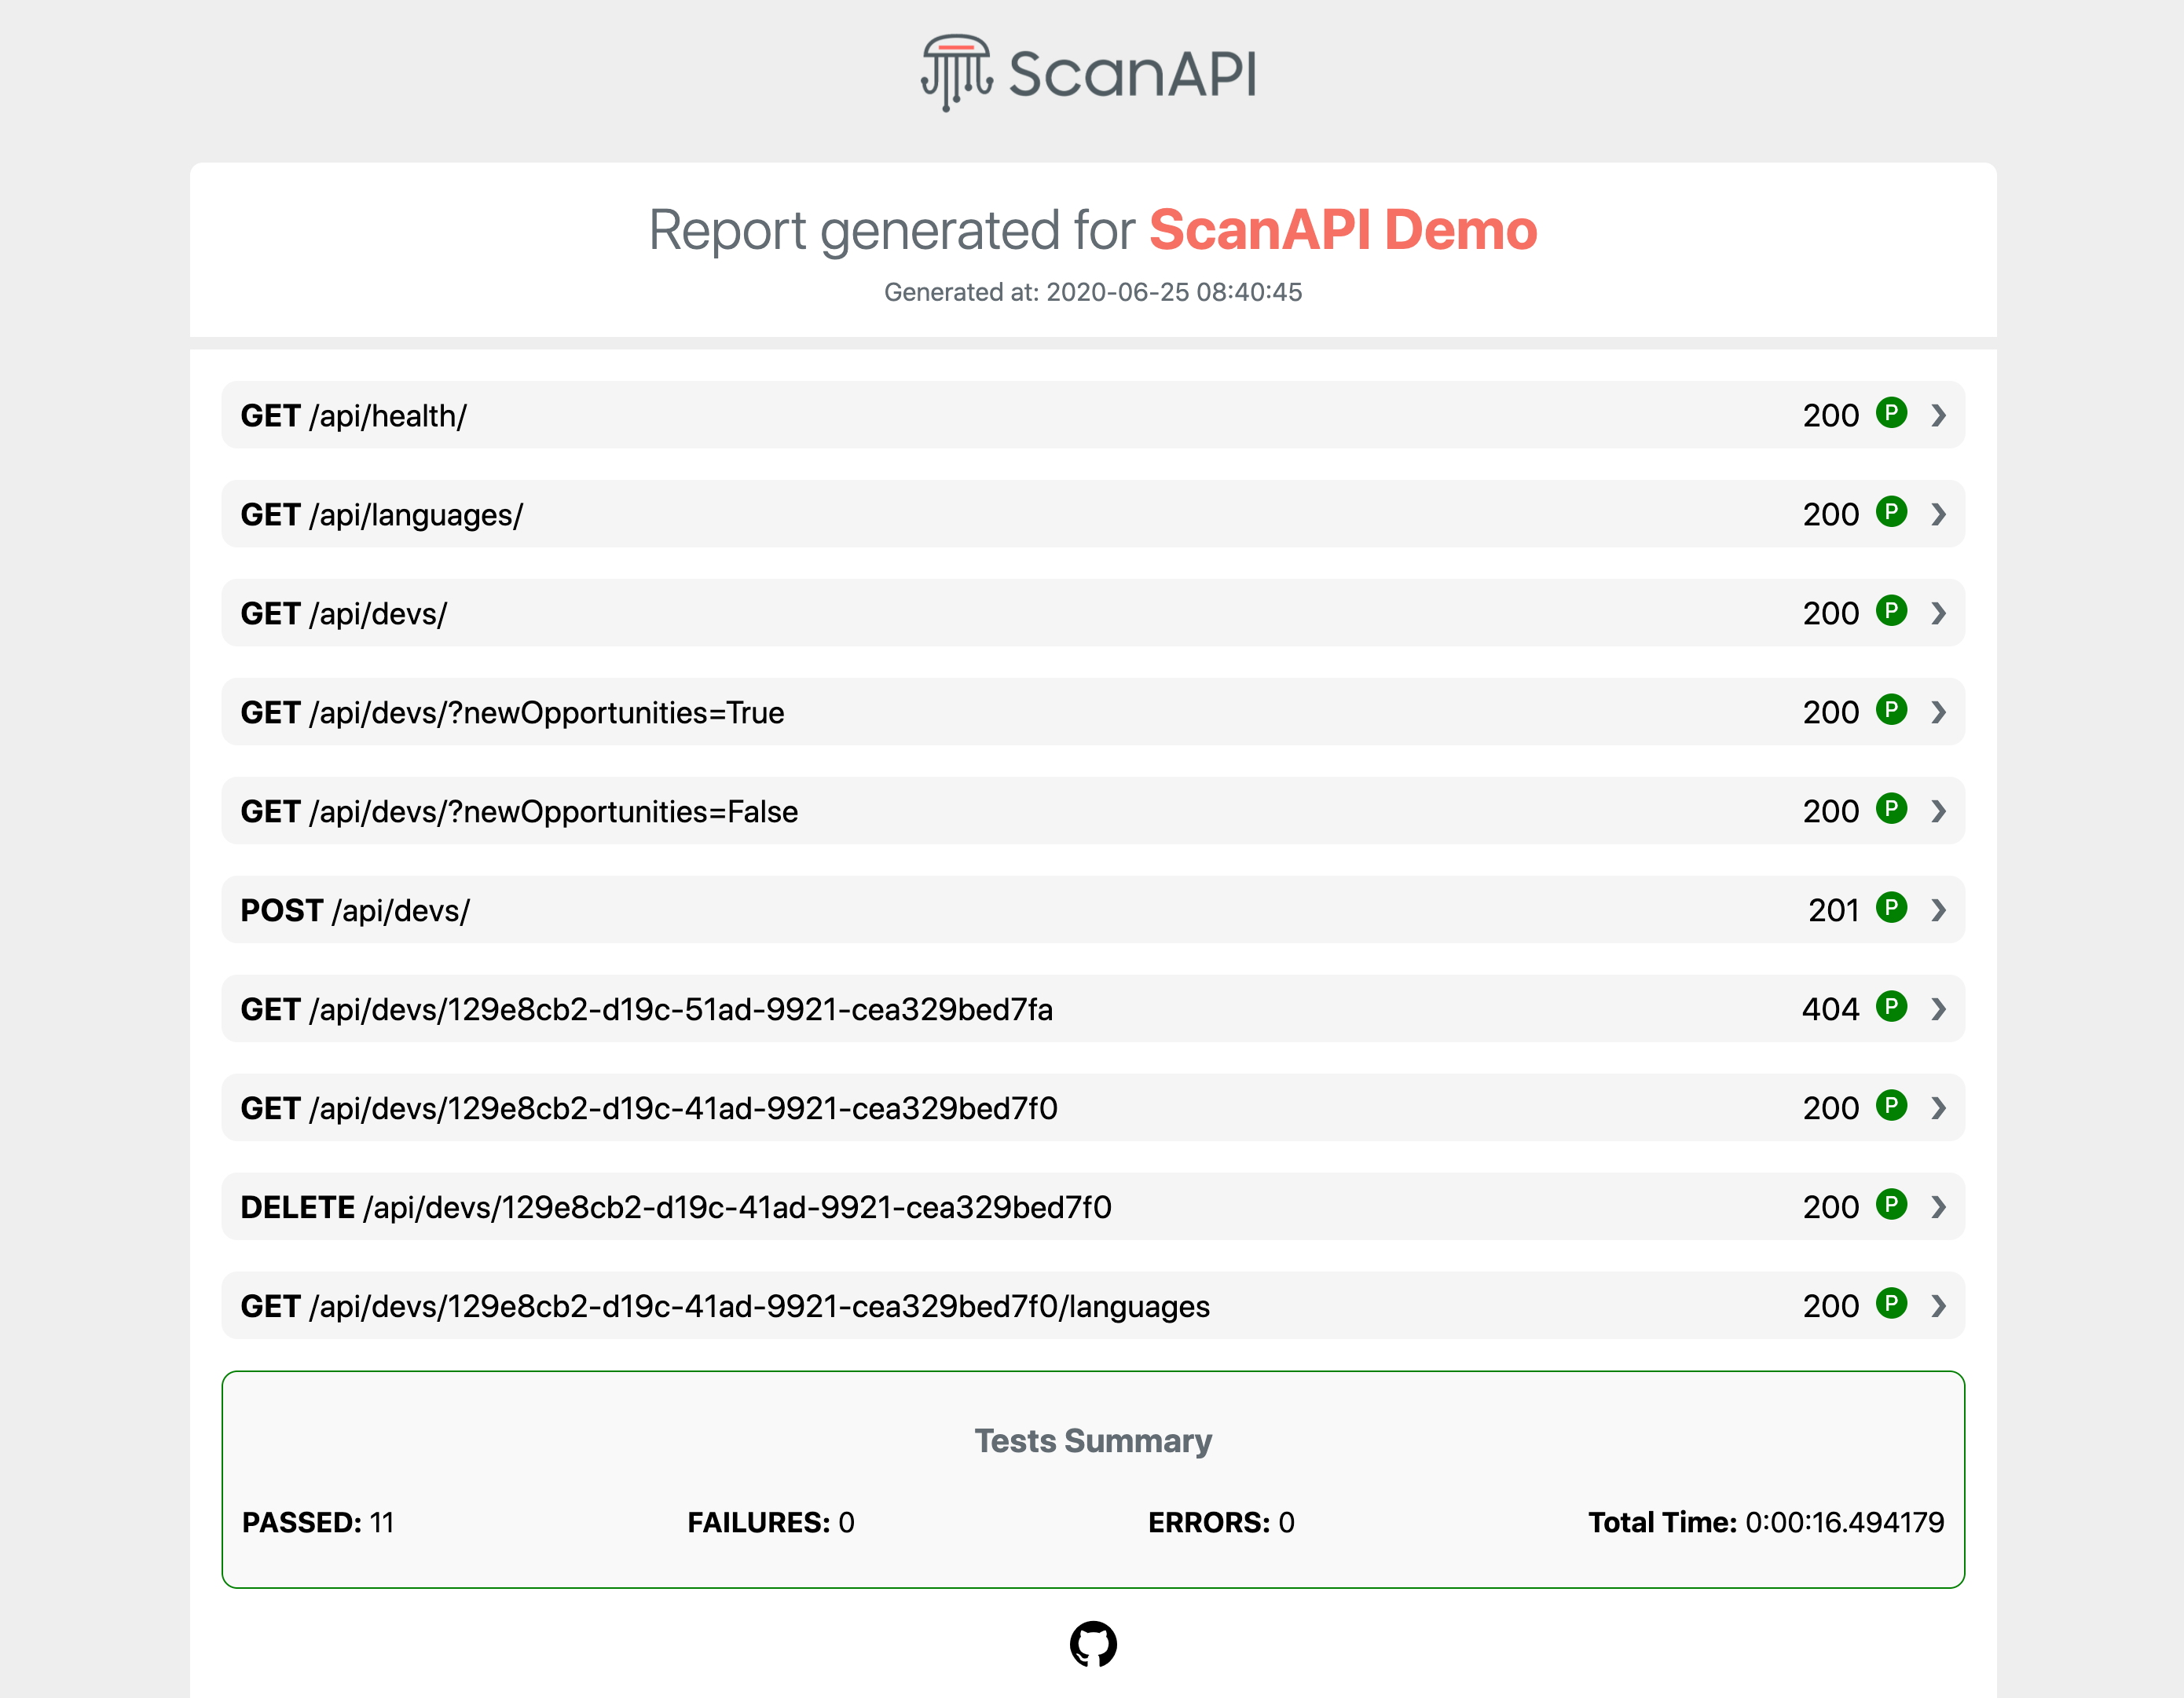Expand the GET /api/health/ request details
This screenshot has width=2184, height=1698.
click(1938, 415)
